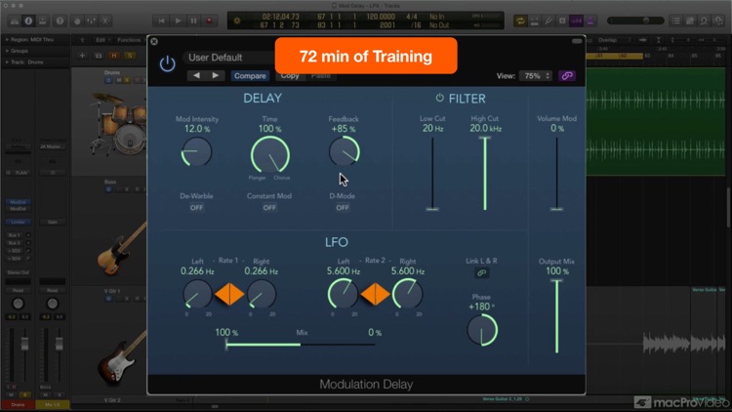
Task: Toggle the yellow Cycle mode button
Action: (x=519, y=21)
